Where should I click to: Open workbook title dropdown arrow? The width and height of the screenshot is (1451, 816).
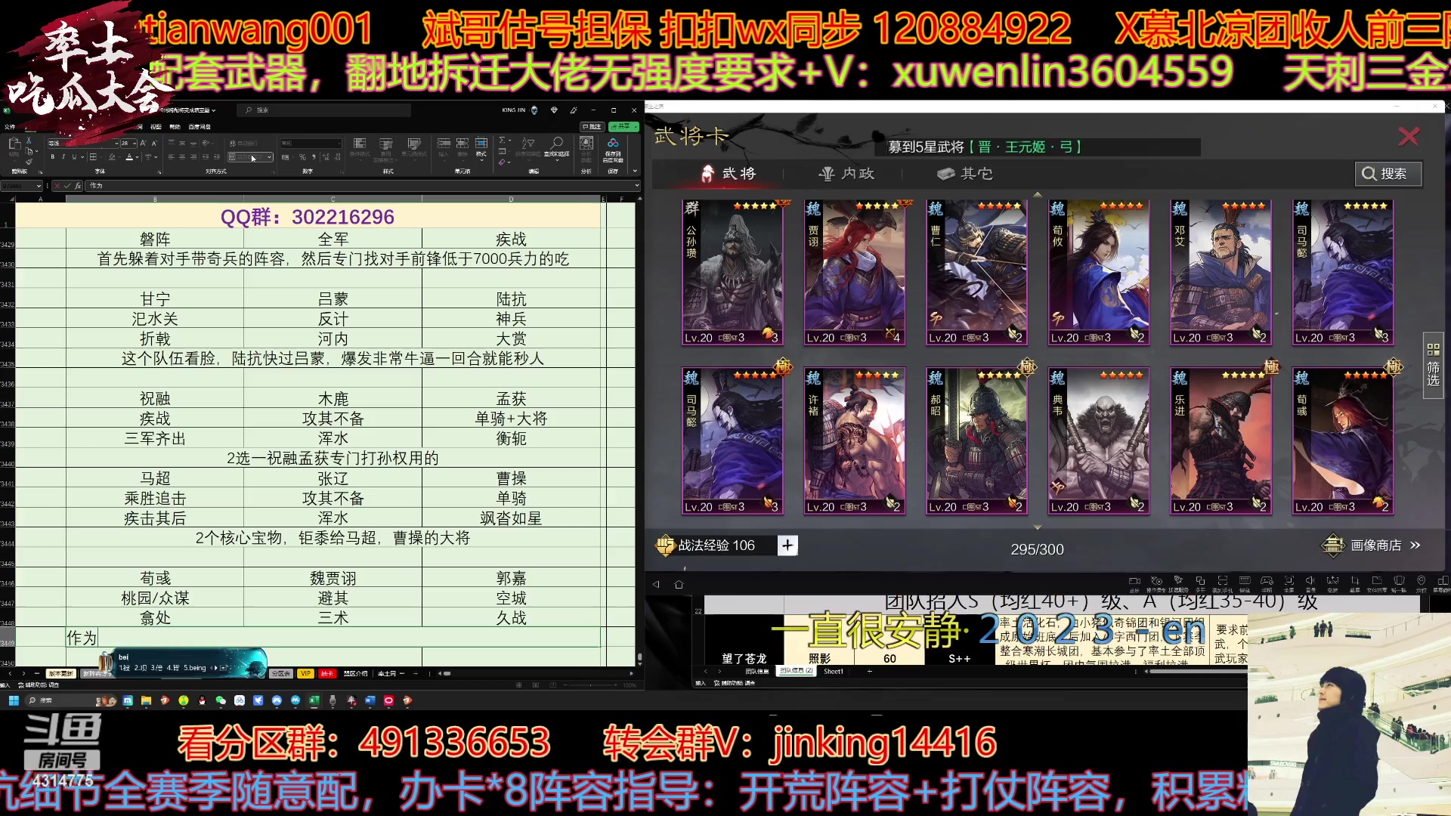click(x=214, y=110)
